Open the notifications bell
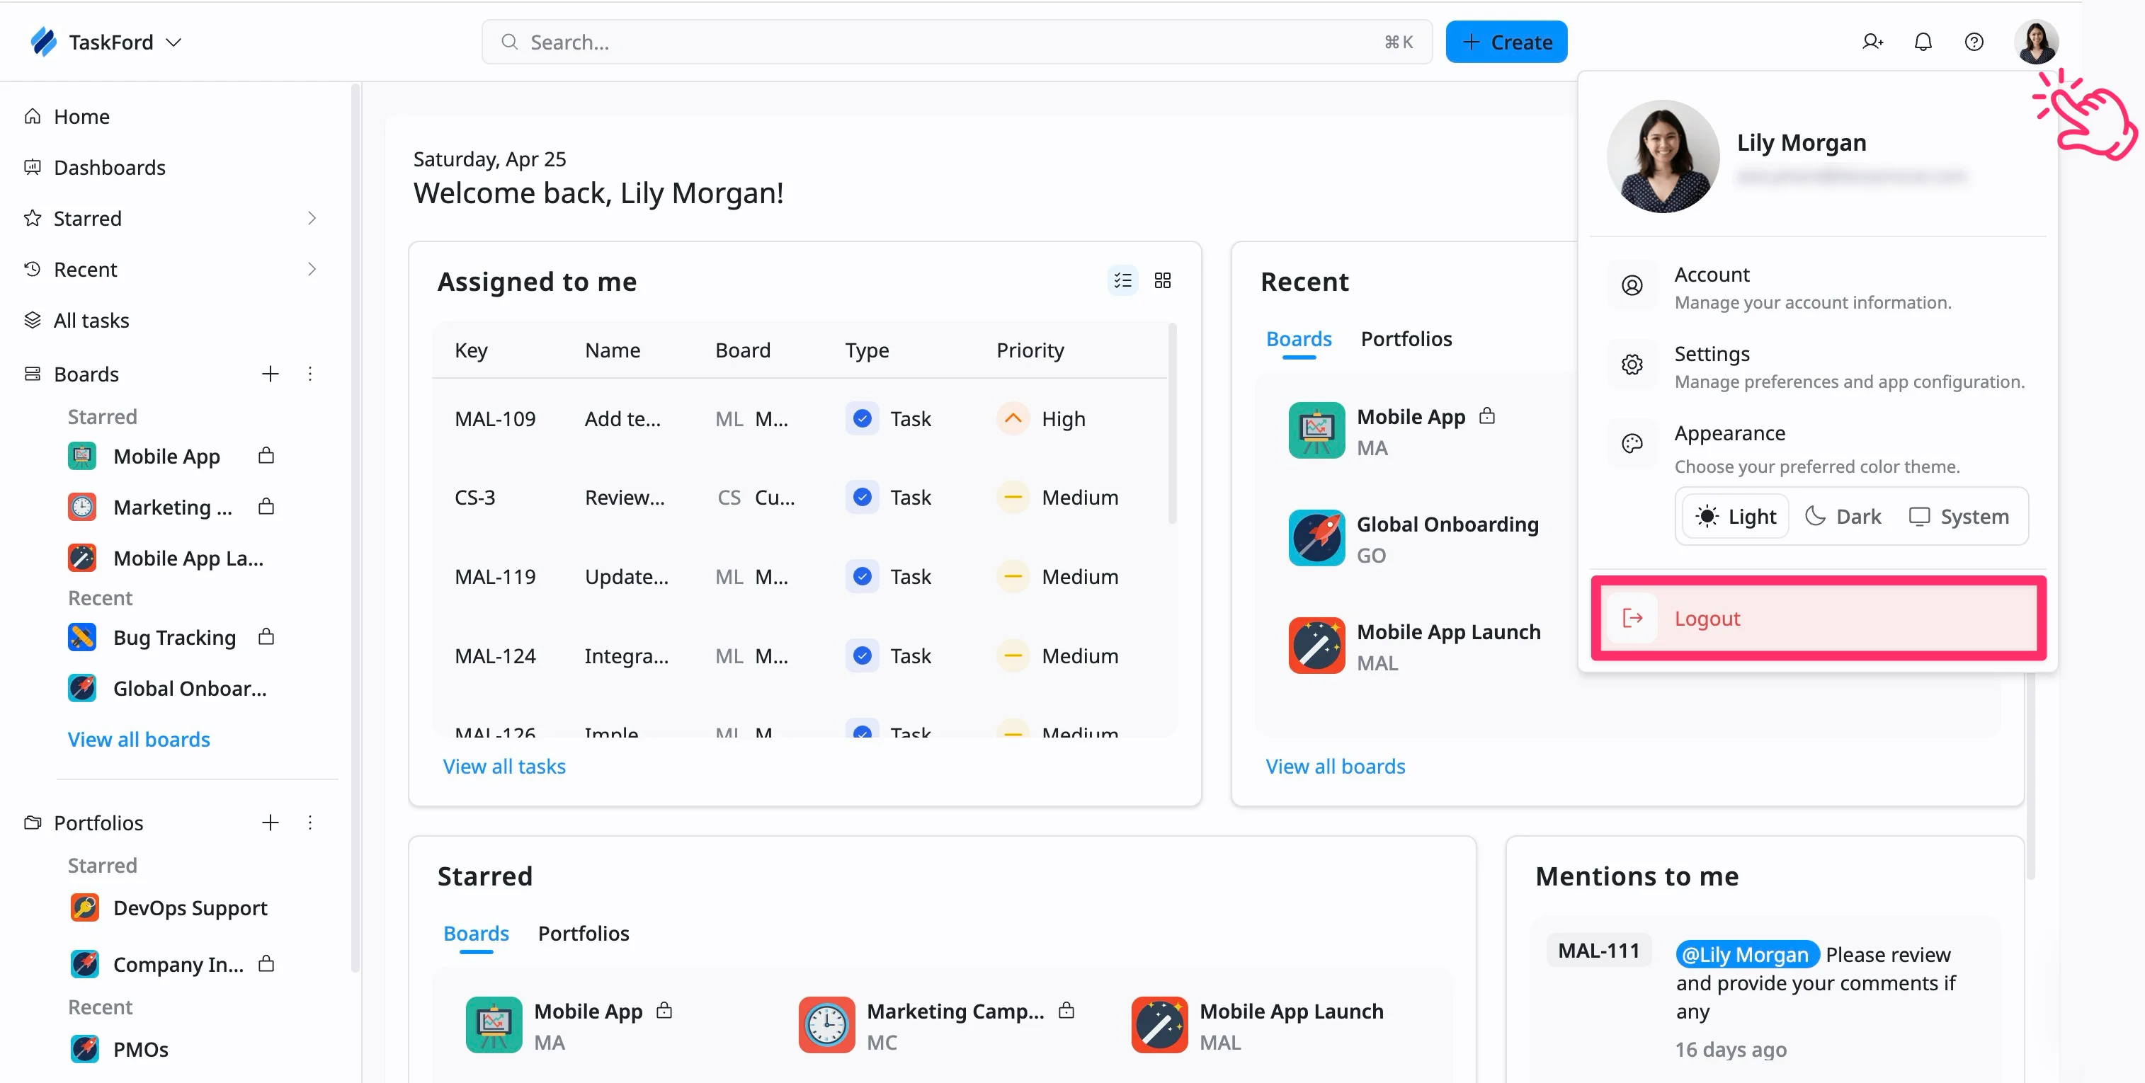 1923,42
